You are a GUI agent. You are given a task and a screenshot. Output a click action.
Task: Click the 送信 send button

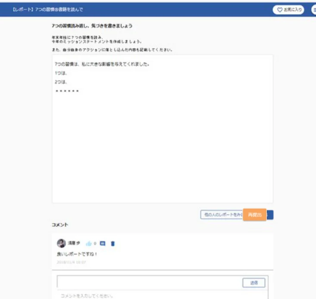point(254,283)
